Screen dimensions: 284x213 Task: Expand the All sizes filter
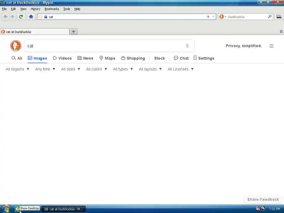tap(71, 69)
